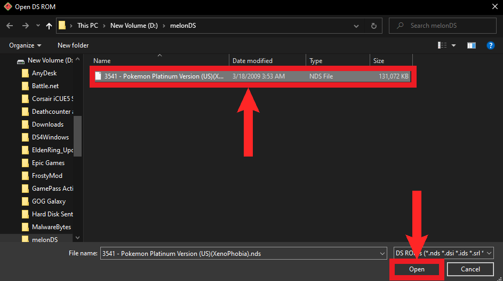Image resolution: width=503 pixels, height=281 pixels.
Task: Click sidebar scrollbar down arrow
Action: (78, 238)
